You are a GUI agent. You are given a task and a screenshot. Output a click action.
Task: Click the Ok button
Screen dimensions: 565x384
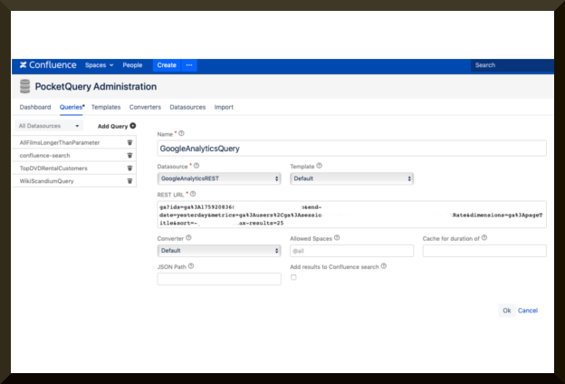tap(507, 311)
